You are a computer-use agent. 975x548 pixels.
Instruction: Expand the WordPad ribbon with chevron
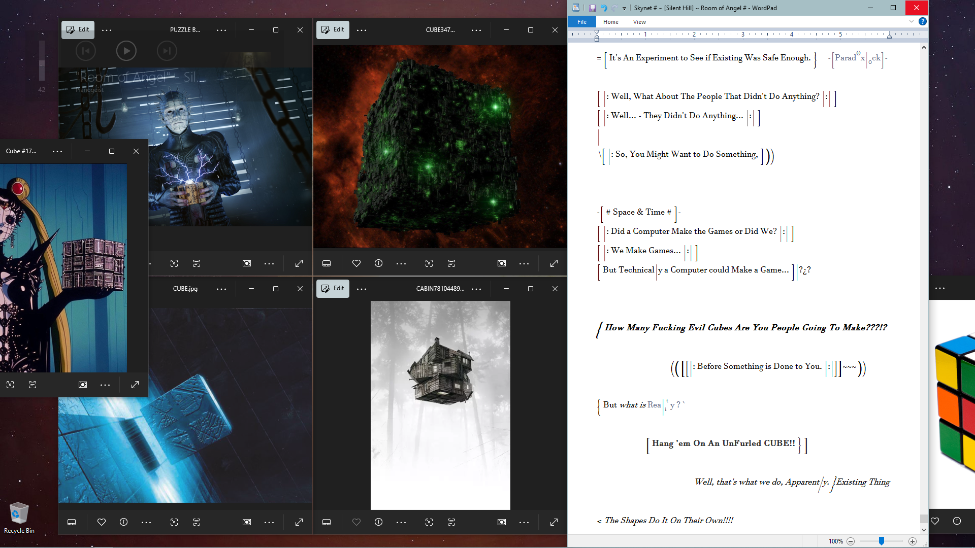click(912, 21)
